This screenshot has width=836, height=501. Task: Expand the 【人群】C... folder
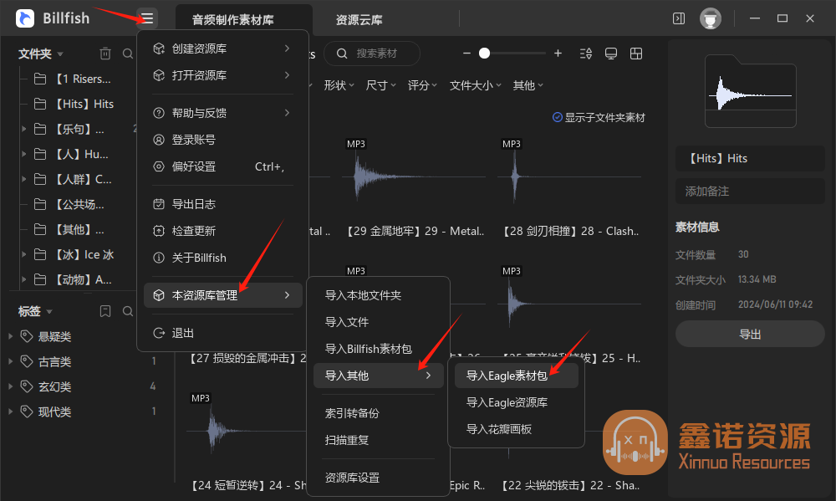click(23, 179)
